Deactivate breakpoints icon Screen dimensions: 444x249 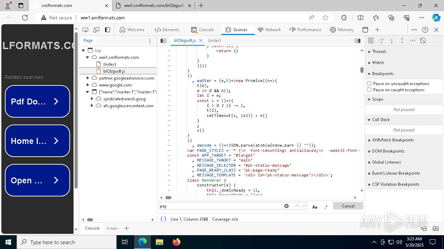423,40
